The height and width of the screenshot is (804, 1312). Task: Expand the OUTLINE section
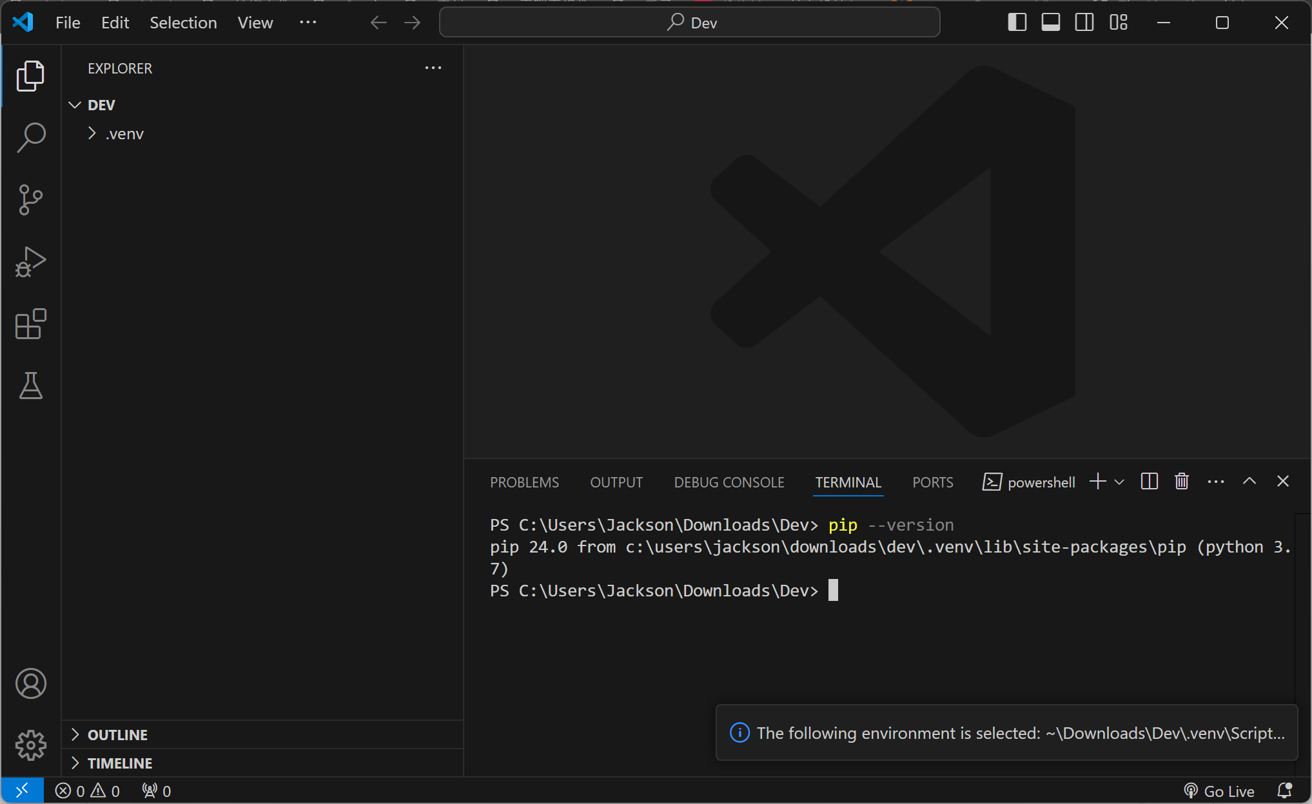pyautogui.click(x=117, y=735)
